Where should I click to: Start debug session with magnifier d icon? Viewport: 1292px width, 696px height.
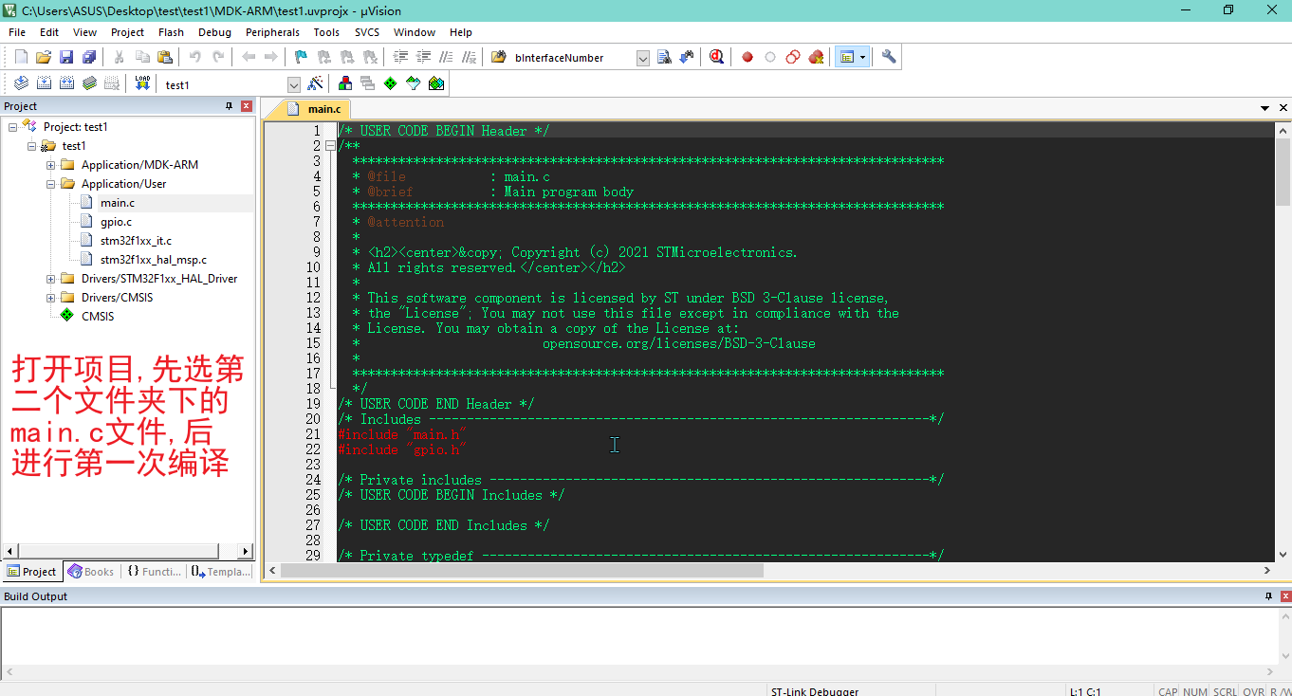(717, 57)
